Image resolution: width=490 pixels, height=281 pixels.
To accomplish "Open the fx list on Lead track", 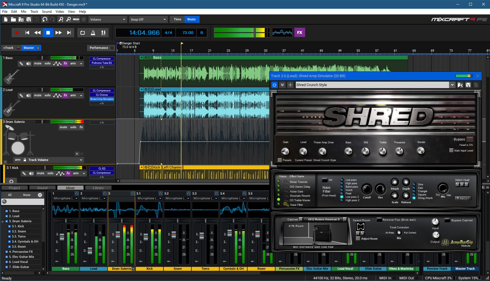I will click(x=66, y=95).
